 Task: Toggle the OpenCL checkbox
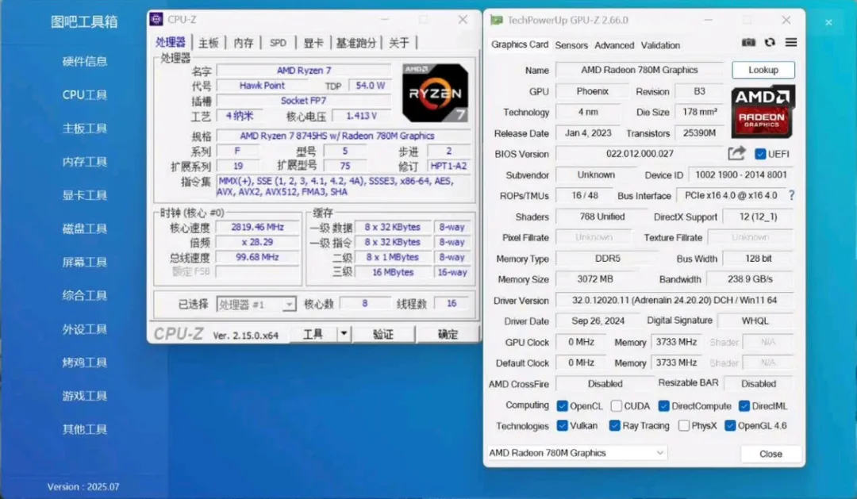click(562, 406)
